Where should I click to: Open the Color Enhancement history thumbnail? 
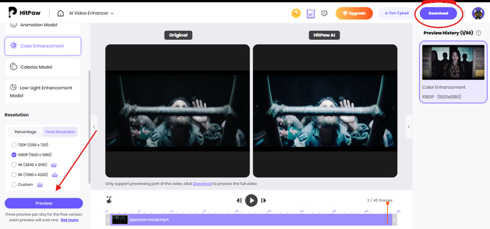click(453, 62)
